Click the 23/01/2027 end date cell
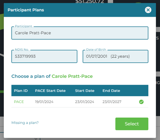 [112, 102]
